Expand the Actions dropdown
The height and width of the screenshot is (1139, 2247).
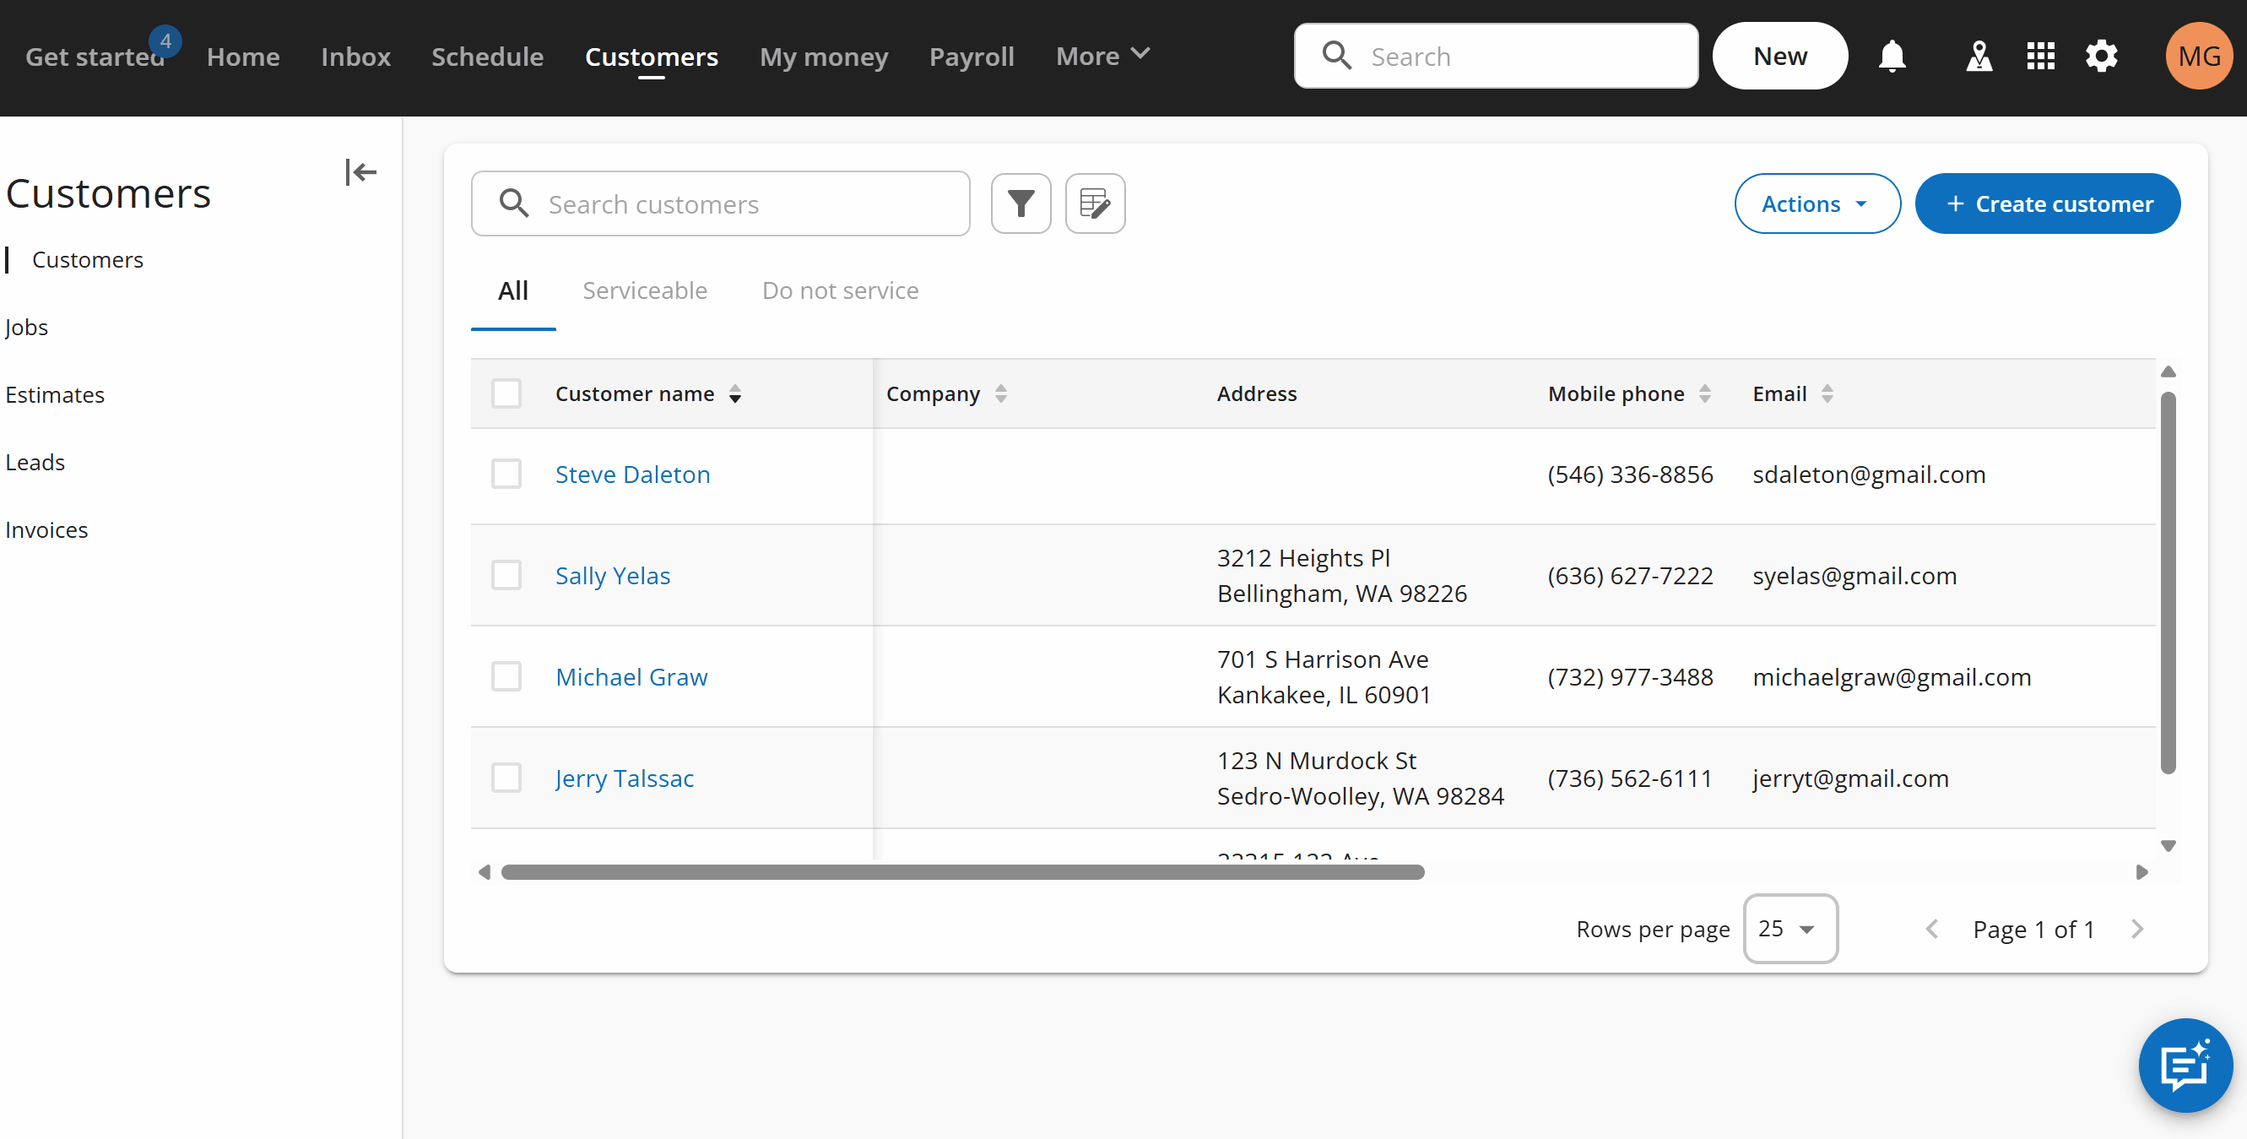[x=1817, y=203]
